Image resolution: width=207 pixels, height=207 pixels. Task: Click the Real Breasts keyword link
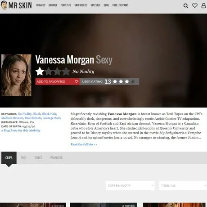coord(33,118)
